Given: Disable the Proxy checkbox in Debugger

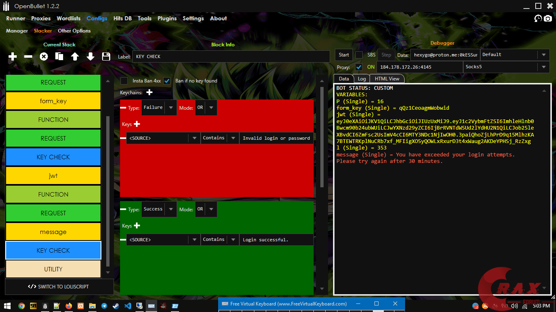Looking at the screenshot, I should 359,67.
